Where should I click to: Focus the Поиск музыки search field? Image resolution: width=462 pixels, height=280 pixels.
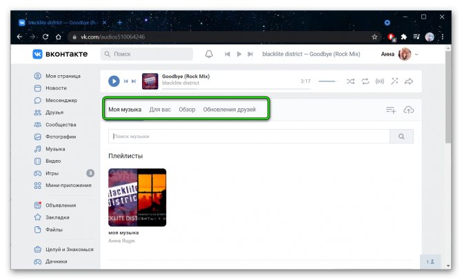pyautogui.click(x=249, y=137)
